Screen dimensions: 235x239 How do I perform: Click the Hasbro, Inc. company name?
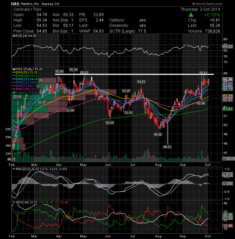click(x=30, y=4)
